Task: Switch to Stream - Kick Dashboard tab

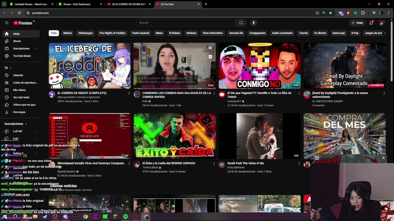Action: 79,4
